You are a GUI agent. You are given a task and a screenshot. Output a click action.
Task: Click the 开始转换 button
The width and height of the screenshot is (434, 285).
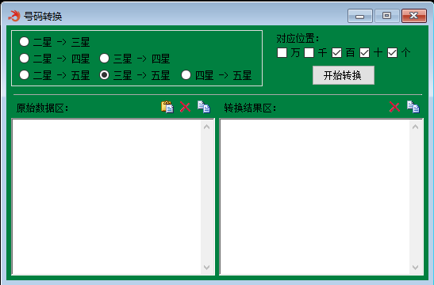(344, 75)
